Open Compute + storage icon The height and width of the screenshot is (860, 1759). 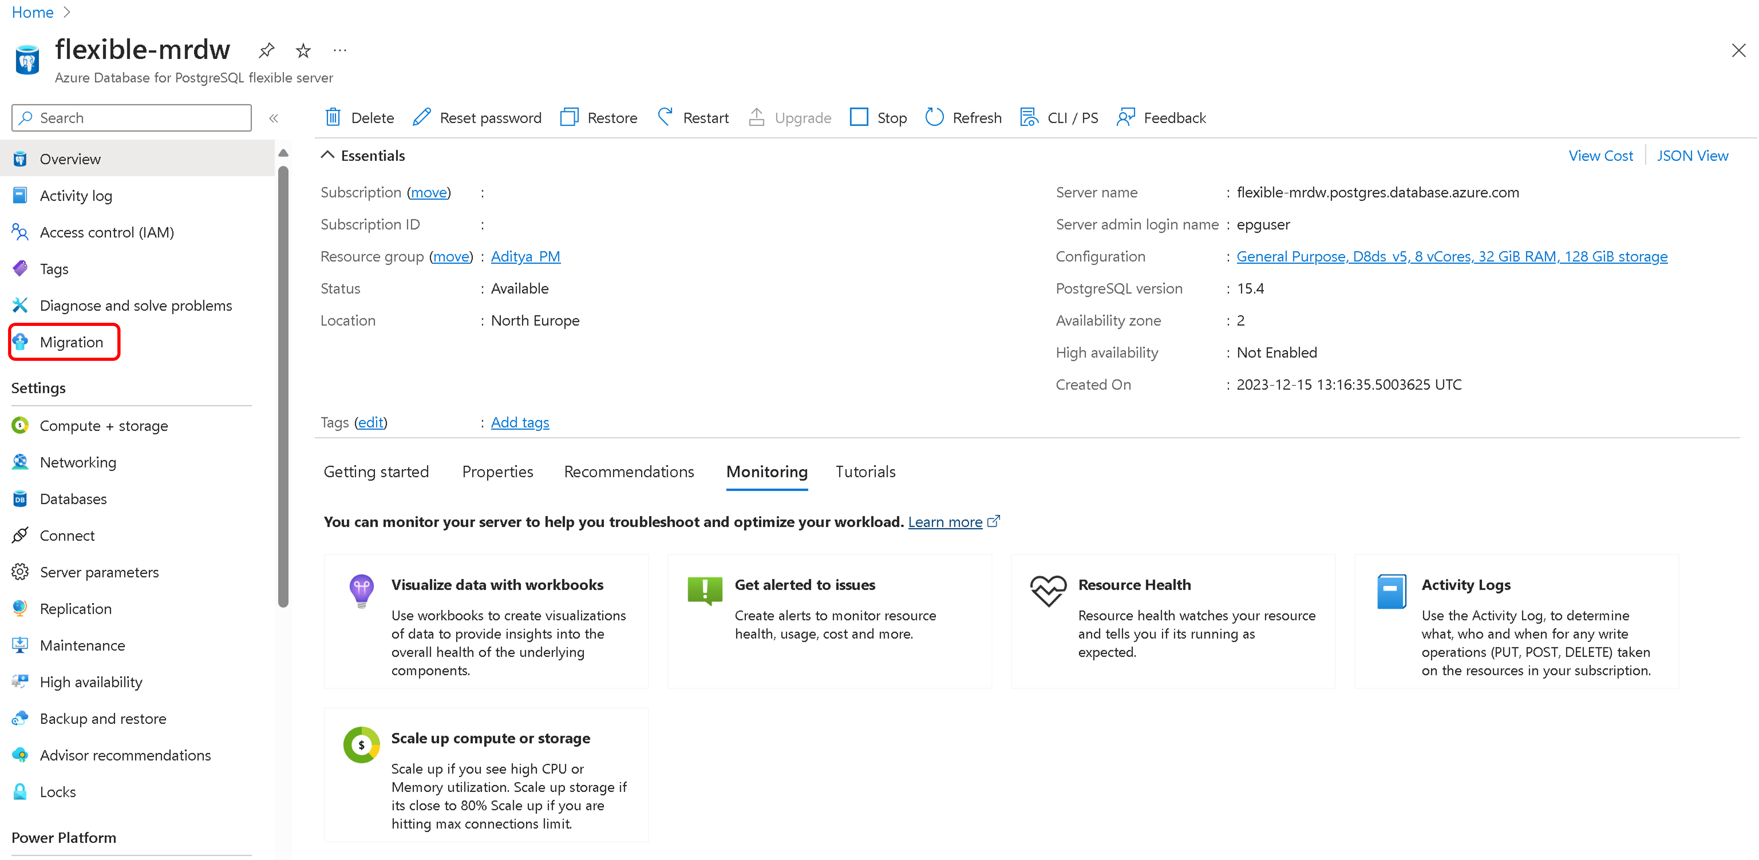click(21, 425)
